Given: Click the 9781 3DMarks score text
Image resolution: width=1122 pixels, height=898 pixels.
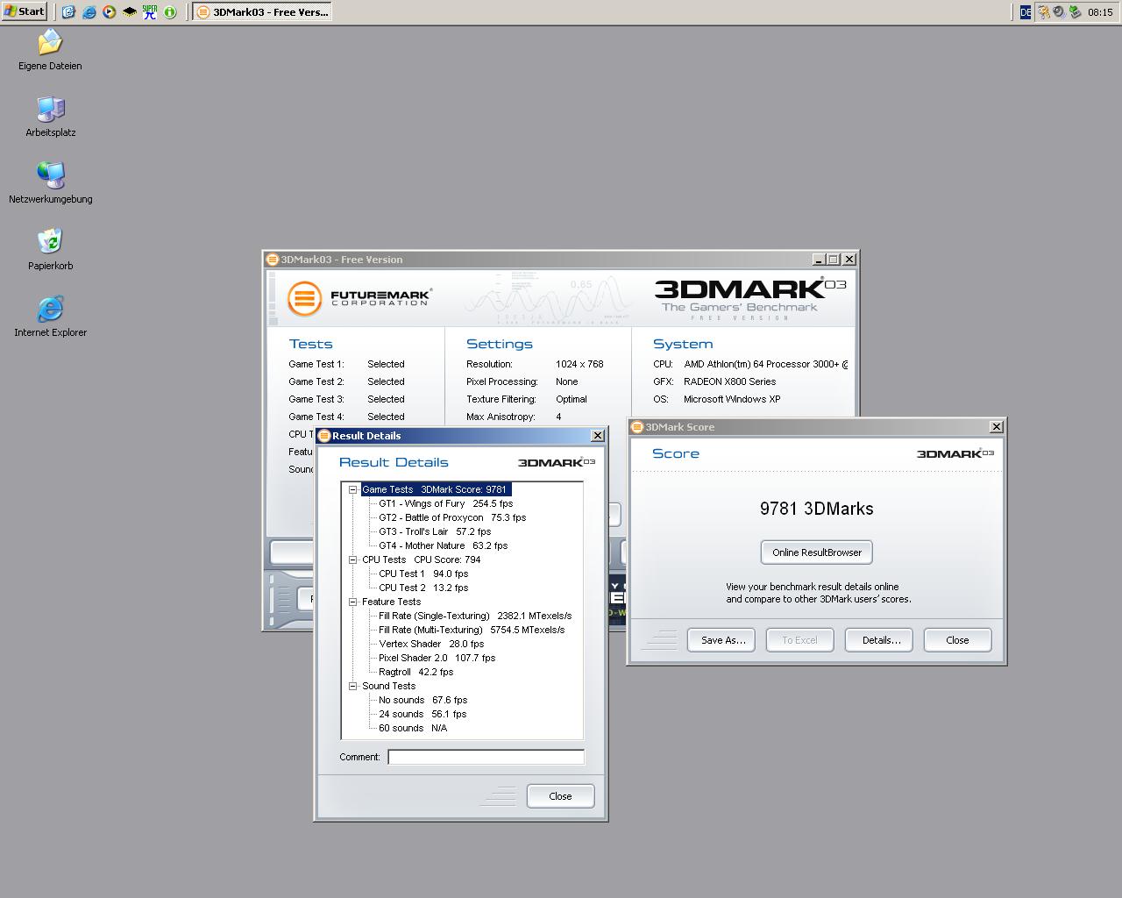Looking at the screenshot, I should [816, 509].
